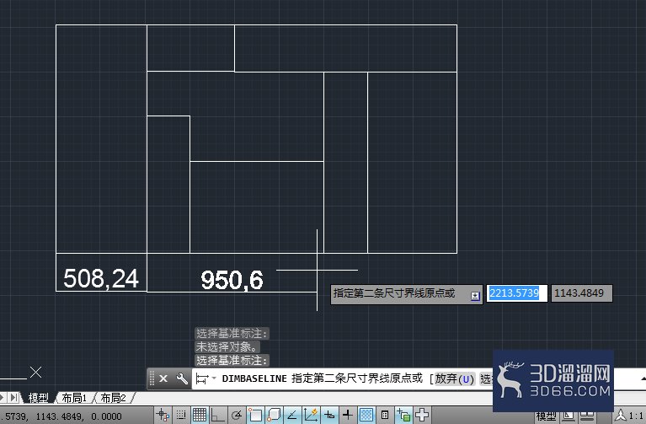Close the command line with the X

[163, 378]
